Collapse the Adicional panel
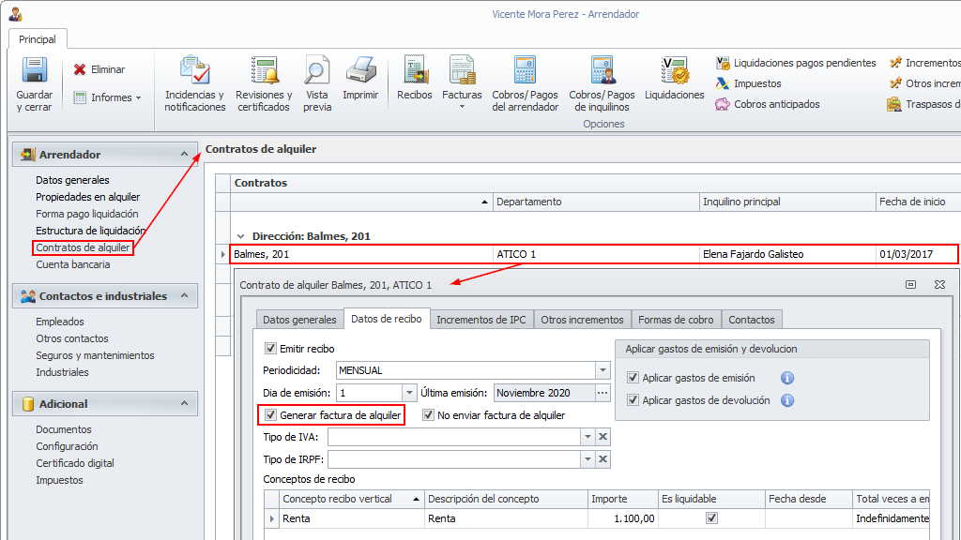961x540 pixels. (x=185, y=403)
